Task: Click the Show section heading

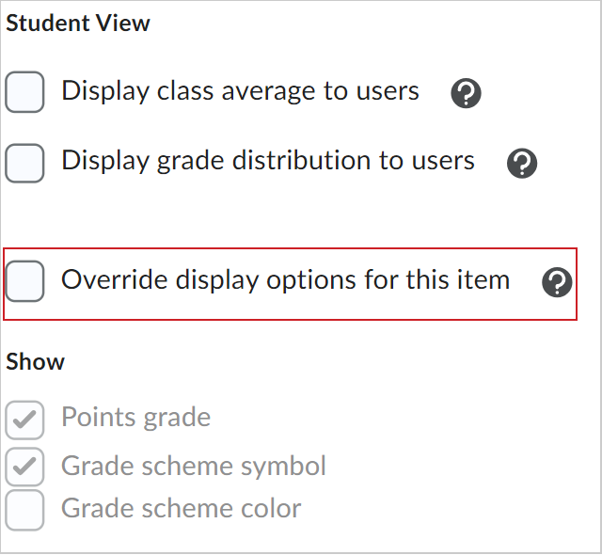Action: coord(36,362)
